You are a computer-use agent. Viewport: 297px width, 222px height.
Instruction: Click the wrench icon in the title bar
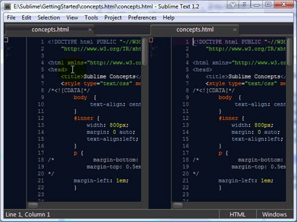point(233,4)
